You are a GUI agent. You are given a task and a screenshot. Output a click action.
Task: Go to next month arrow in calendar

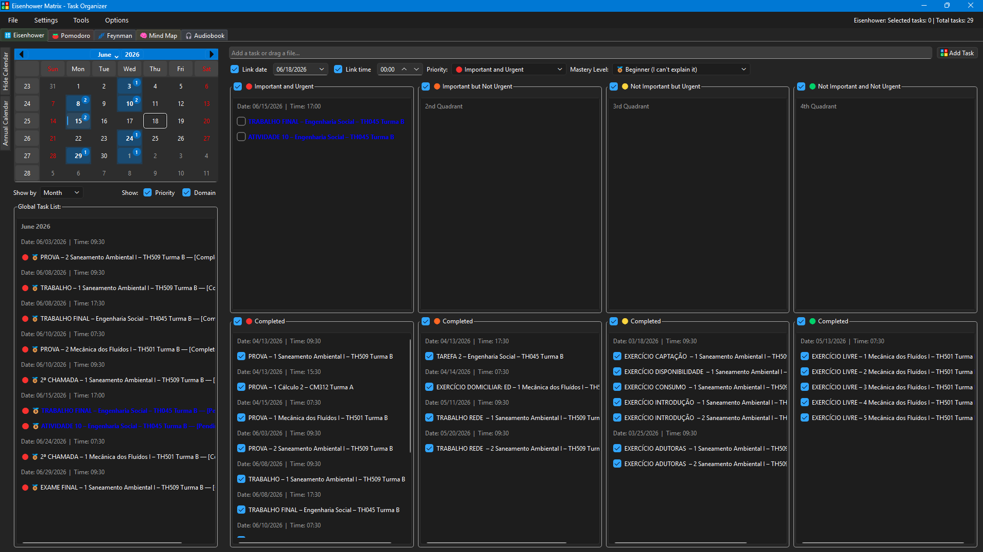pos(212,54)
